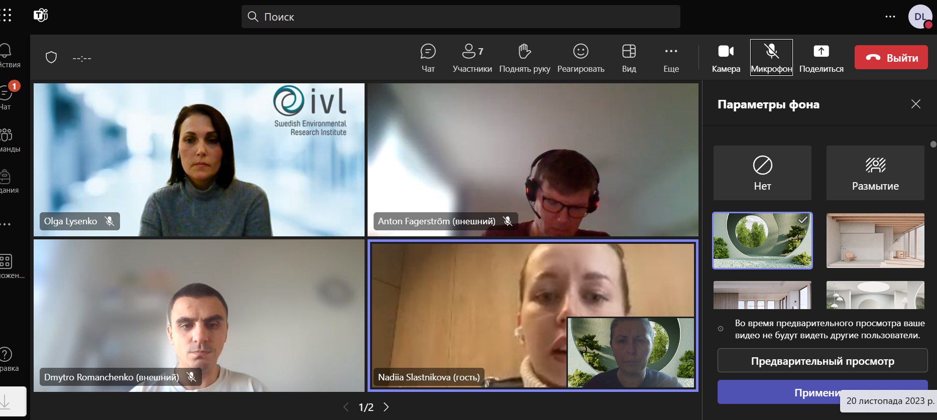Open the DL profile avatar
This screenshot has height=420, width=937.
920,17
